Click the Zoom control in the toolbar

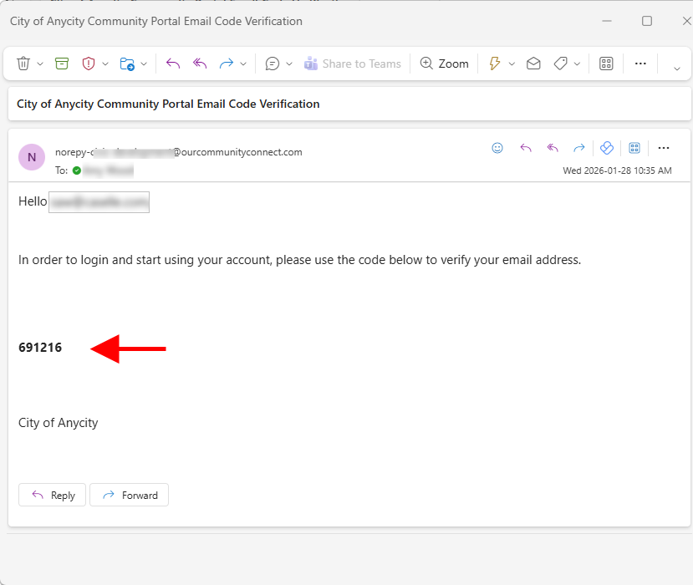[444, 64]
